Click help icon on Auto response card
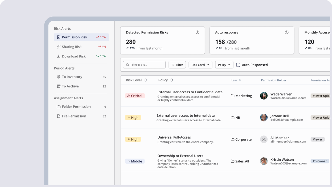 click(x=287, y=32)
